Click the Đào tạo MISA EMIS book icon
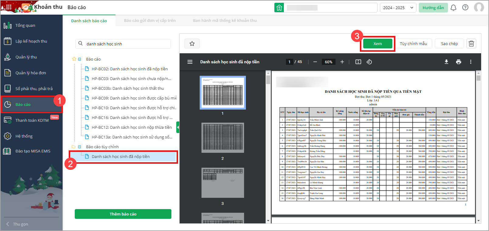 (7, 151)
